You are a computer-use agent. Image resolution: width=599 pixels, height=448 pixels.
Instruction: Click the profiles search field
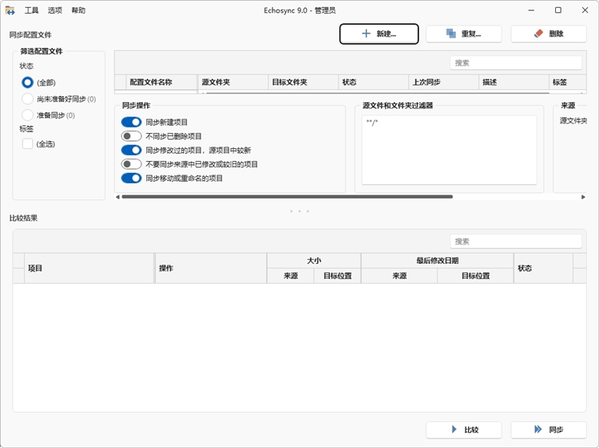click(516, 63)
